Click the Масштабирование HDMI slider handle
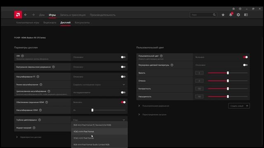264x148 pixels. pyautogui.click(x=92, y=110)
